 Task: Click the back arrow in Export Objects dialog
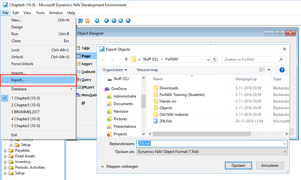(x=103, y=59)
